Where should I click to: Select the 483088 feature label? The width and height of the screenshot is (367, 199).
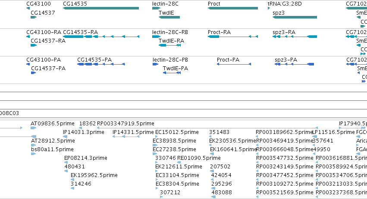coord(222,193)
